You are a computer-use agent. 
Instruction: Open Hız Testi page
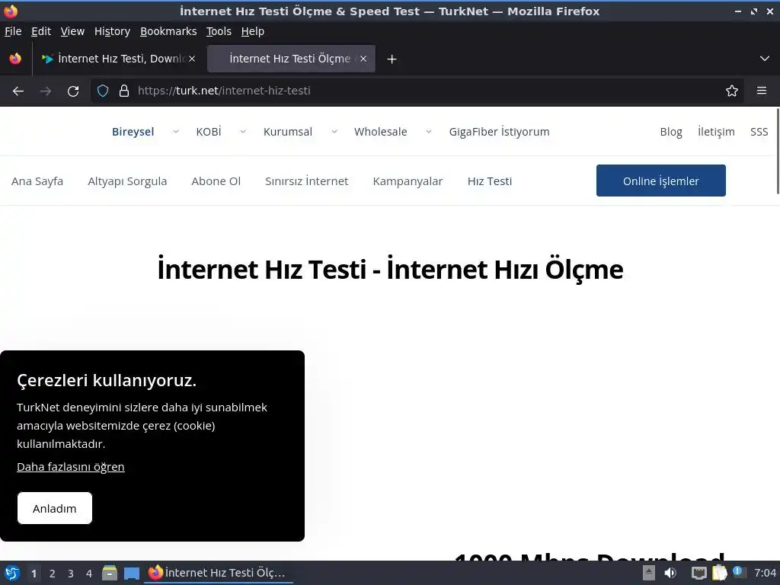tap(490, 181)
